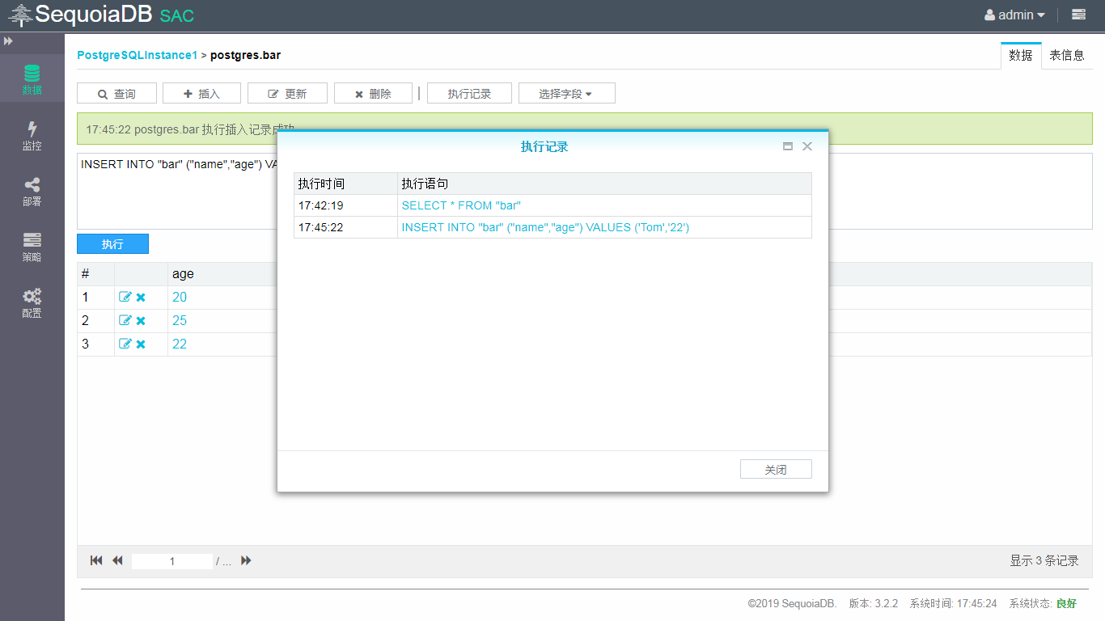Screen dimensions: 1105x621
Task: Click the 更新 (Update) button
Action: click(x=287, y=94)
